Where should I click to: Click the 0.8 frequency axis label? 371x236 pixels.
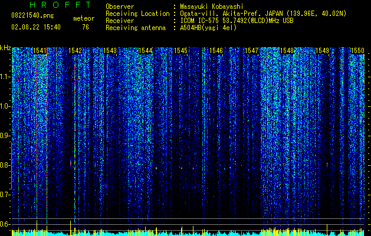point(5,165)
